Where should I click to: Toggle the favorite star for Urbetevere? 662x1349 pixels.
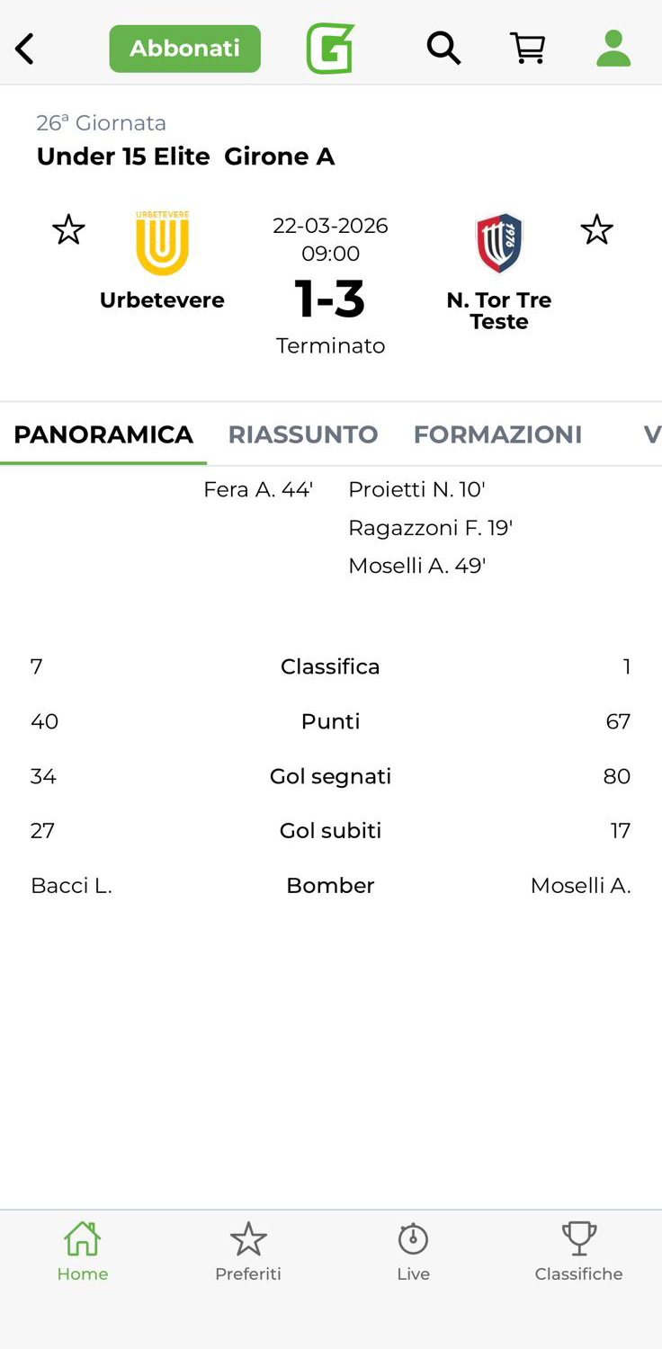68,231
